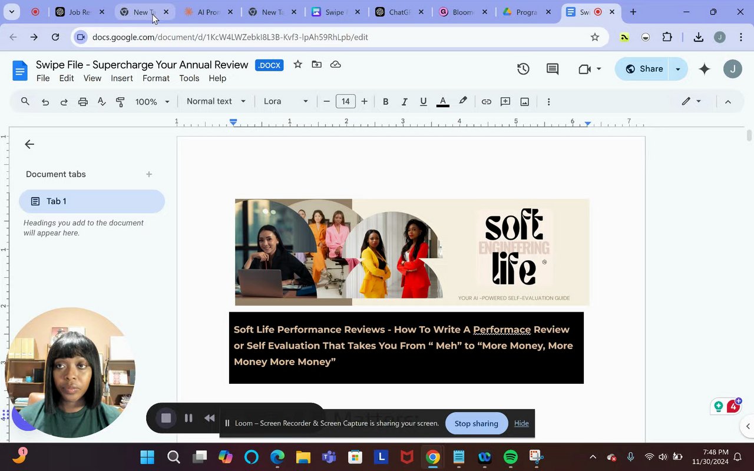The width and height of the screenshot is (754, 471).
Task: Open the comments panel icon
Action: coord(553,69)
